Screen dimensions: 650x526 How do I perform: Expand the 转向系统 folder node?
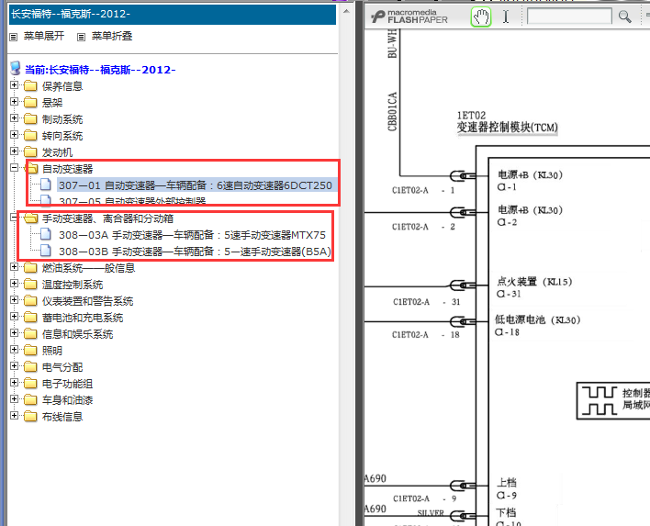[x=14, y=135]
